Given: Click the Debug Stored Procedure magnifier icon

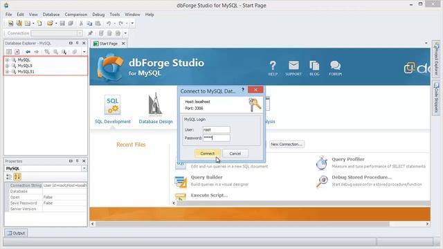Looking at the screenshot, I should 322,181.
